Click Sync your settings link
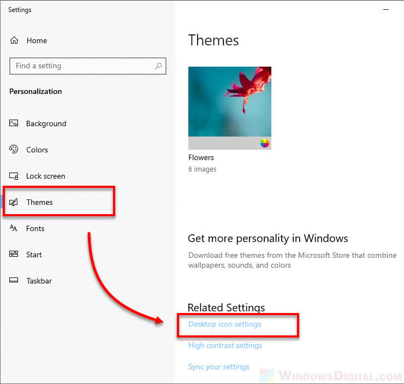404x384 pixels. [x=218, y=367]
